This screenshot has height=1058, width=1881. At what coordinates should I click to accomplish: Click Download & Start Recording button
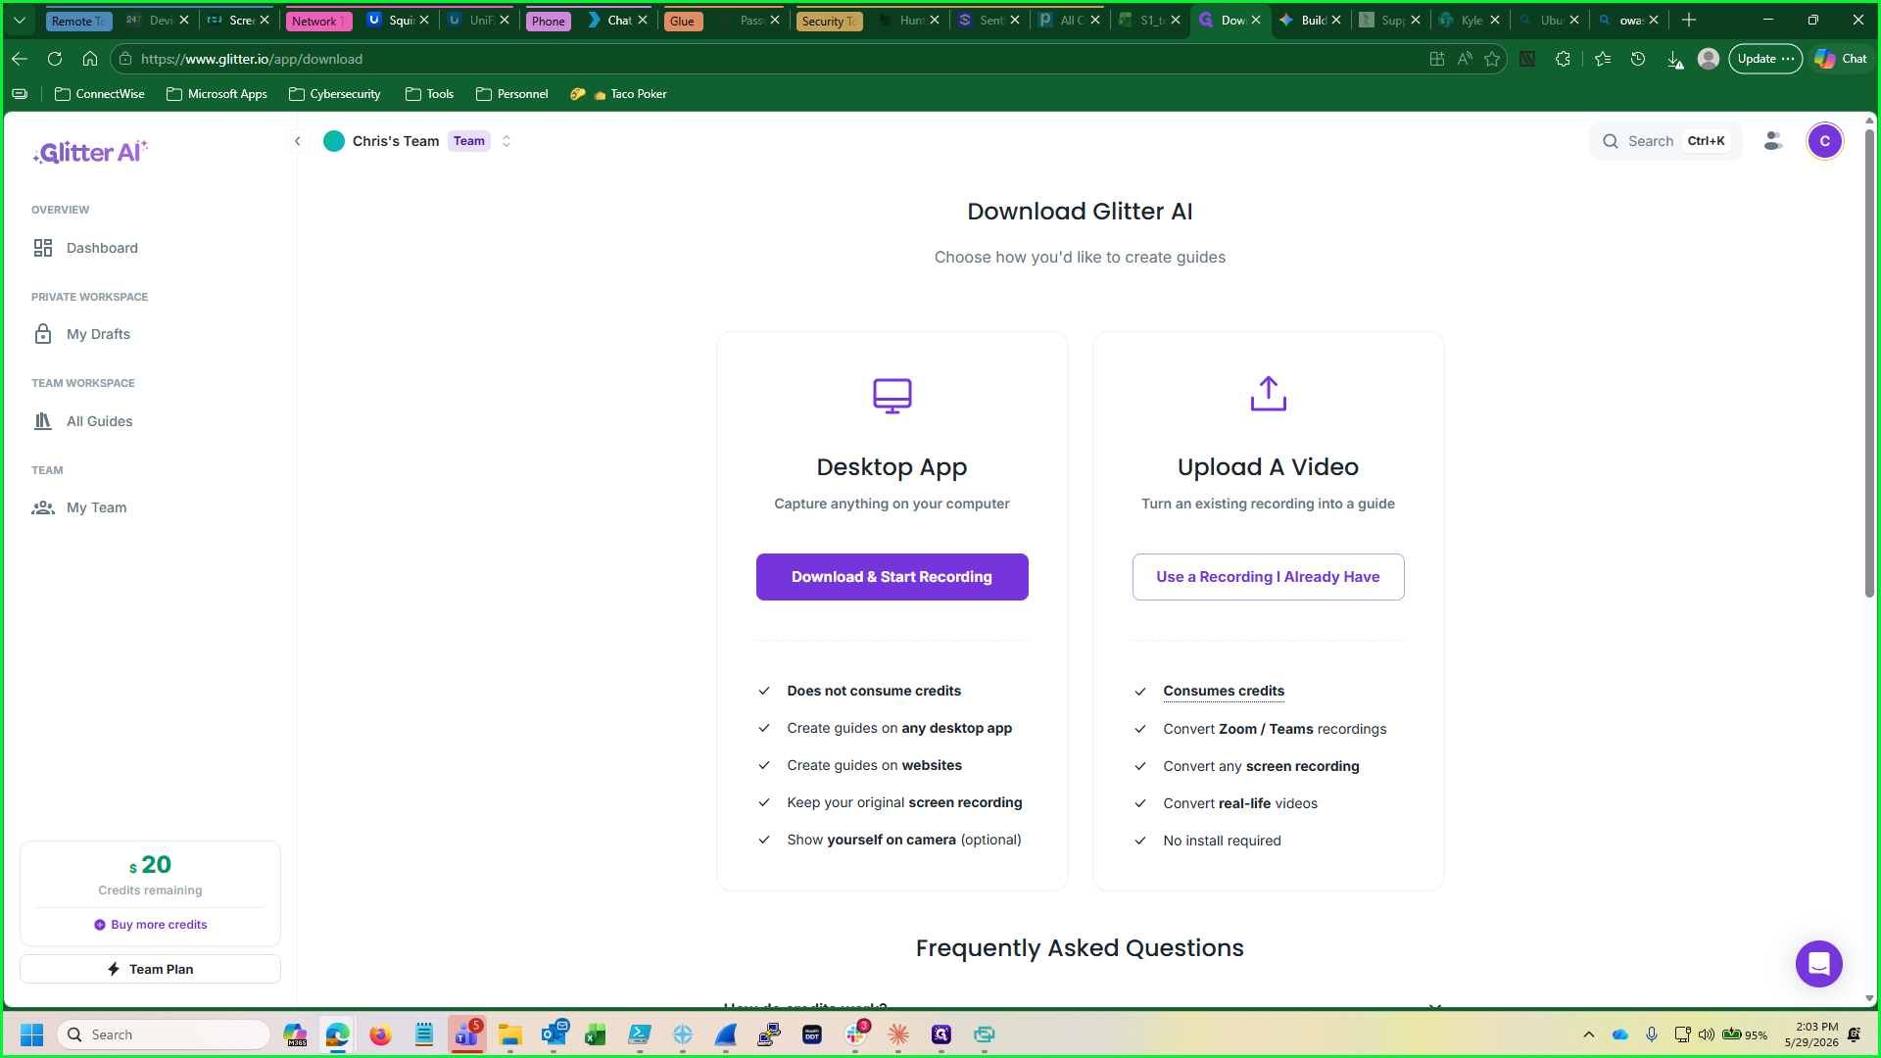click(892, 577)
